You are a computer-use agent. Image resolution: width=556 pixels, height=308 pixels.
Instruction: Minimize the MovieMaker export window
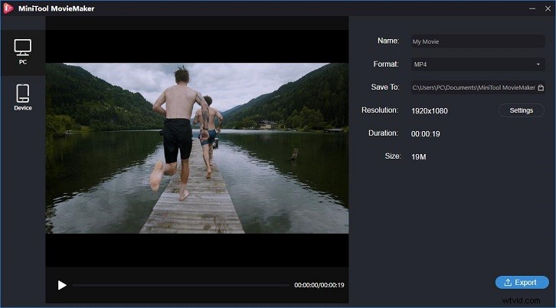(532, 8)
